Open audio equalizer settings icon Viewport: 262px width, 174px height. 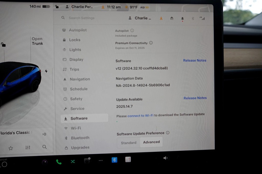28,147
